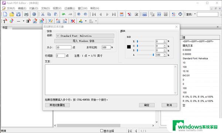This screenshot has width=222, height=133.
Task: Open the 帮助(H) menu
Action: [x=95, y=8]
